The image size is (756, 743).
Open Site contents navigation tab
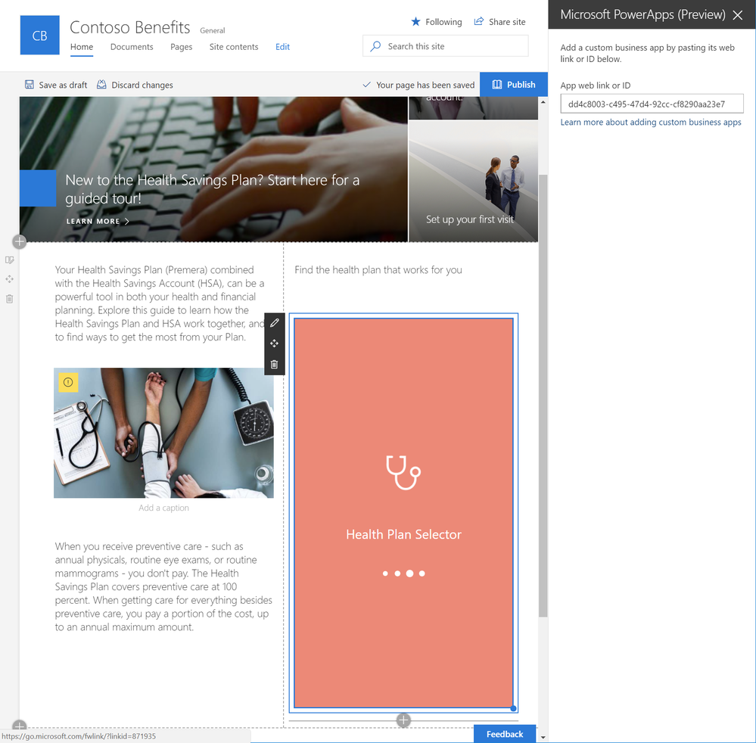(x=234, y=47)
